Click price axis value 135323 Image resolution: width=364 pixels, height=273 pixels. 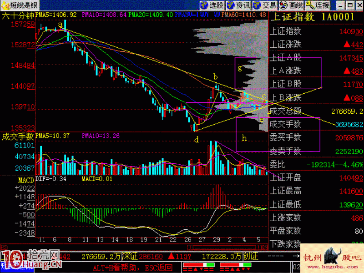[23, 128]
